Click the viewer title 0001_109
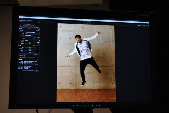This screenshot has height=113, width=169. coord(87,22)
